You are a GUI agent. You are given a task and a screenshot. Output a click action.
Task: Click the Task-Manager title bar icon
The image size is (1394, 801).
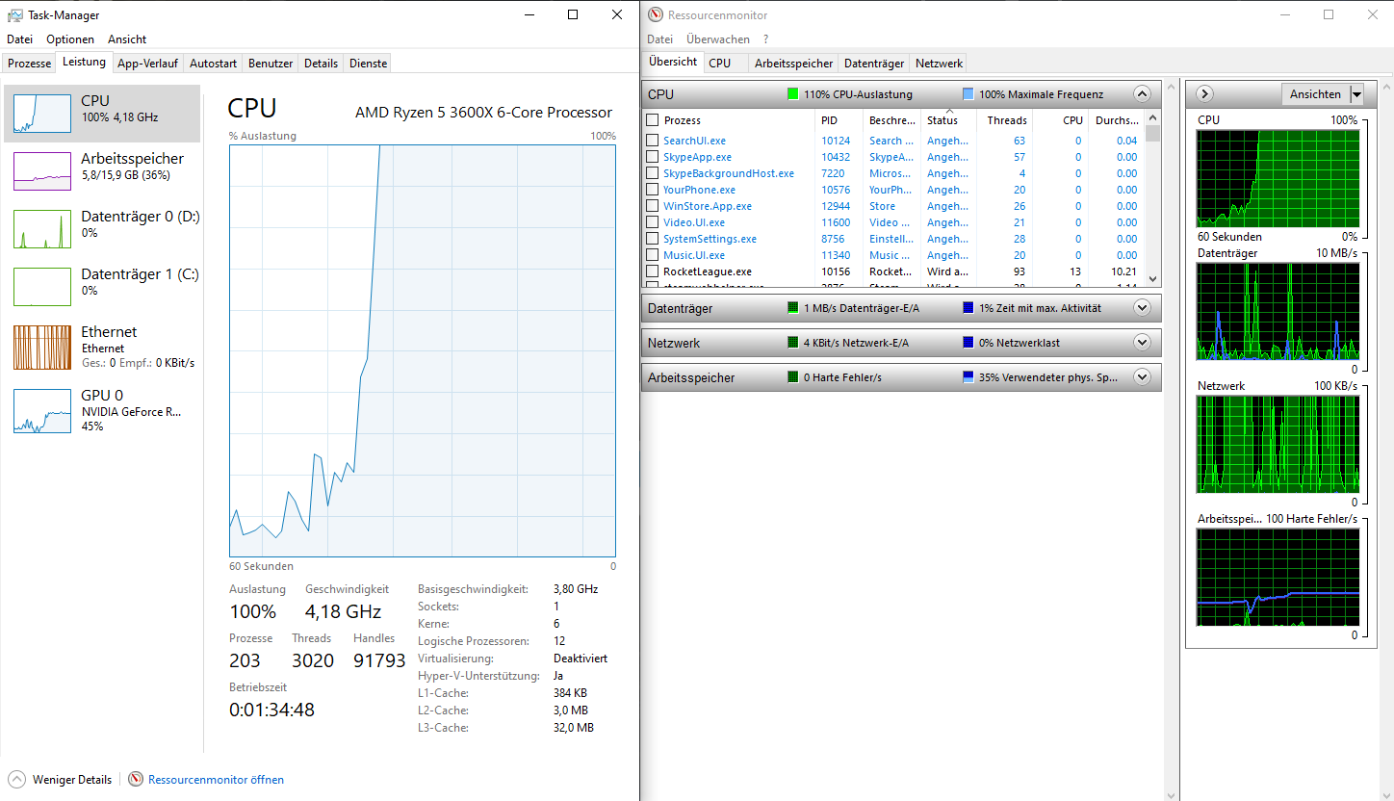pos(14,15)
